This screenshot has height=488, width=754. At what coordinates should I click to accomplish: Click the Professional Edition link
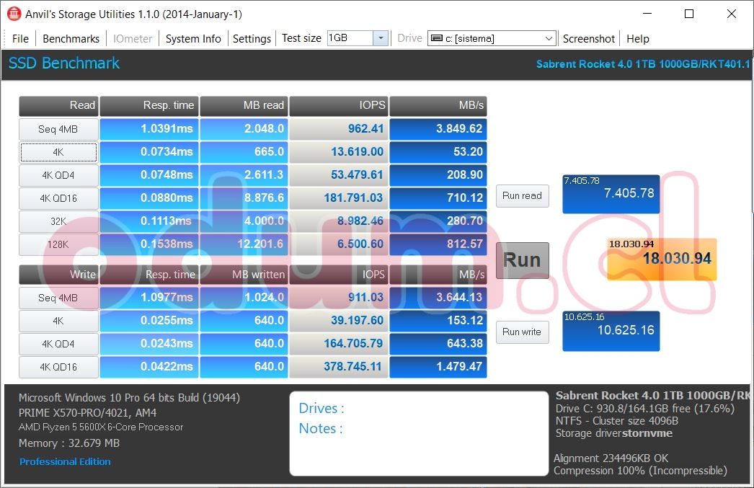65,461
